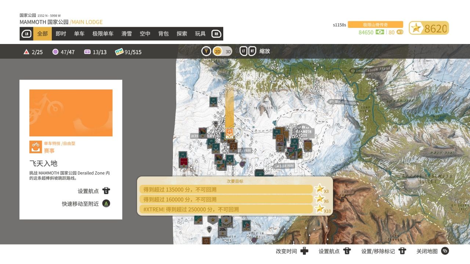This screenshot has width=470, height=264.
Task: Click the 缩放 zoom label
Action: [x=265, y=51]
